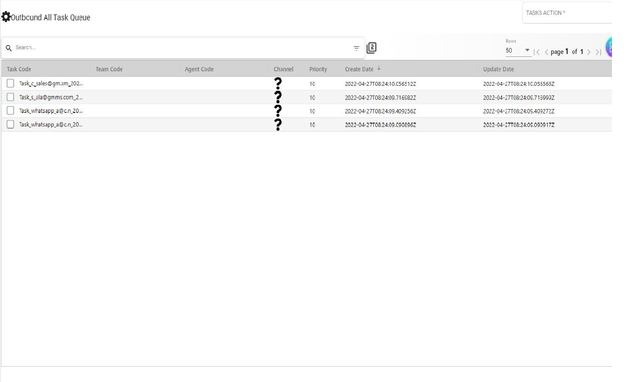
Task: Click the question mark channel icon in first row
Action: [x=278, y=83]
